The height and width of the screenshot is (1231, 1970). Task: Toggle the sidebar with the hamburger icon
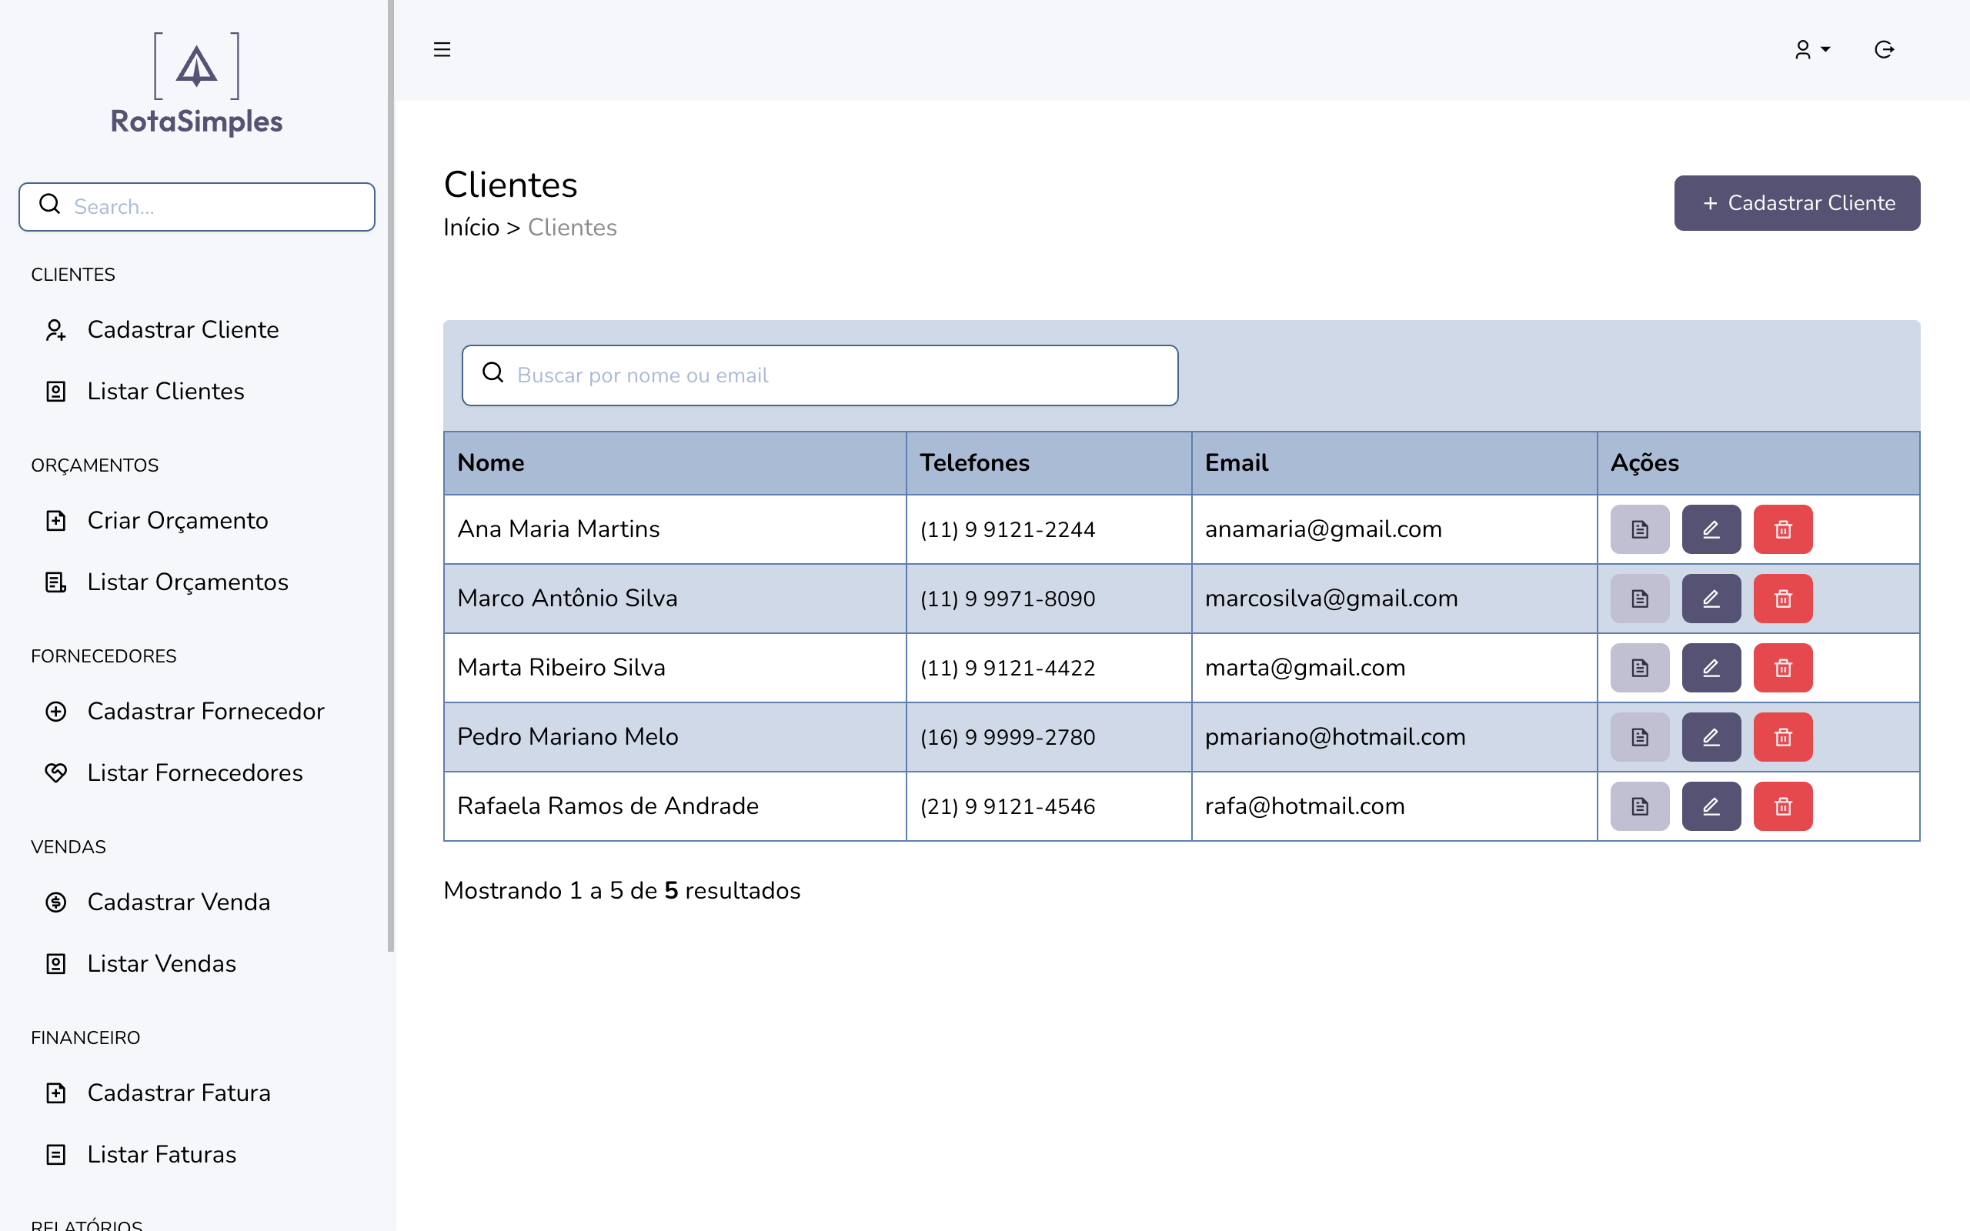pyautogui.click(x=442, y=50)
